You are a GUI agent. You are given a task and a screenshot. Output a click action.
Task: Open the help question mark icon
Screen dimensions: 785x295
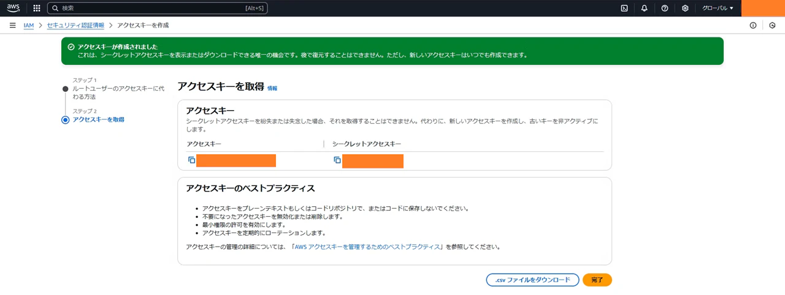pos(665,8)
